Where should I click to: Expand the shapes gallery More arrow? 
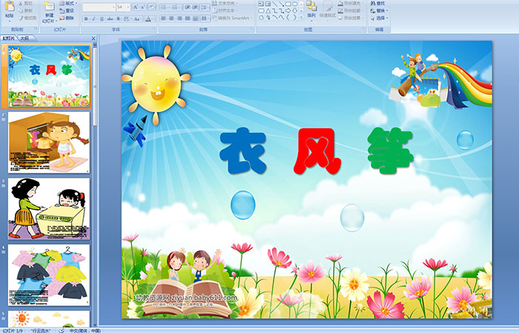pos(301,17)
